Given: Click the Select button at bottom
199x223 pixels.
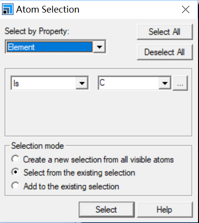Looking at the screenshot, I should (107, 209).
